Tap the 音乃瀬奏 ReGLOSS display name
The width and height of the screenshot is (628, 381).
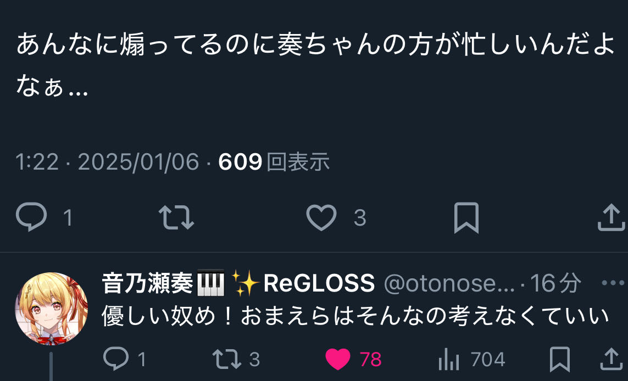[x=238, y=283]
